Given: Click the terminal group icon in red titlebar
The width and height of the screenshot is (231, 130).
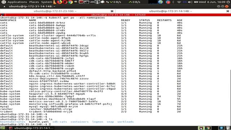Looking at the screenshot, I should (x=3, y=15).
